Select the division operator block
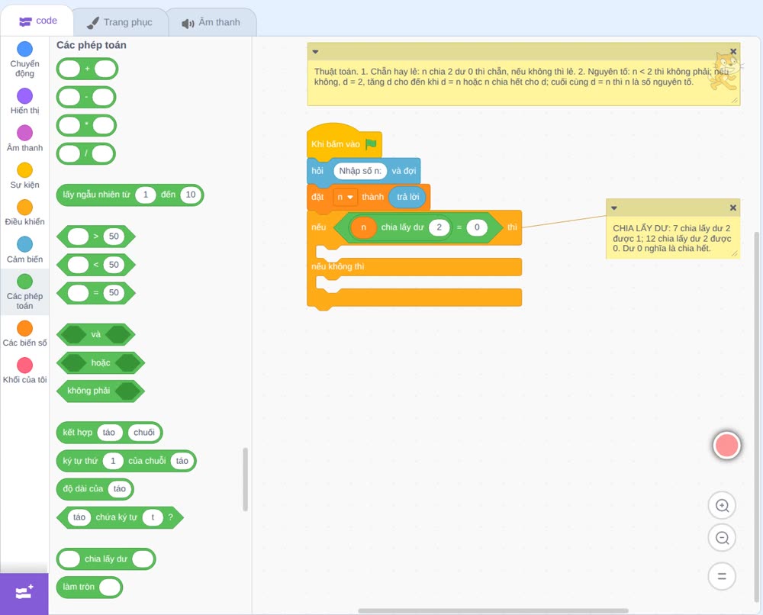 pos(86,154)
